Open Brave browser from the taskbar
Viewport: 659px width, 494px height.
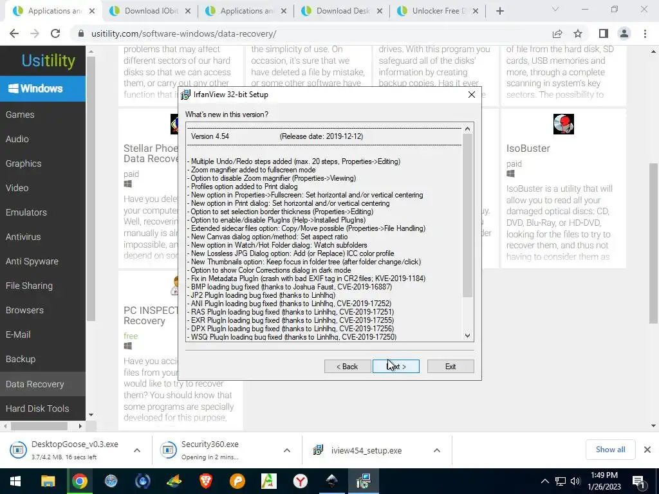coord(205,481)
